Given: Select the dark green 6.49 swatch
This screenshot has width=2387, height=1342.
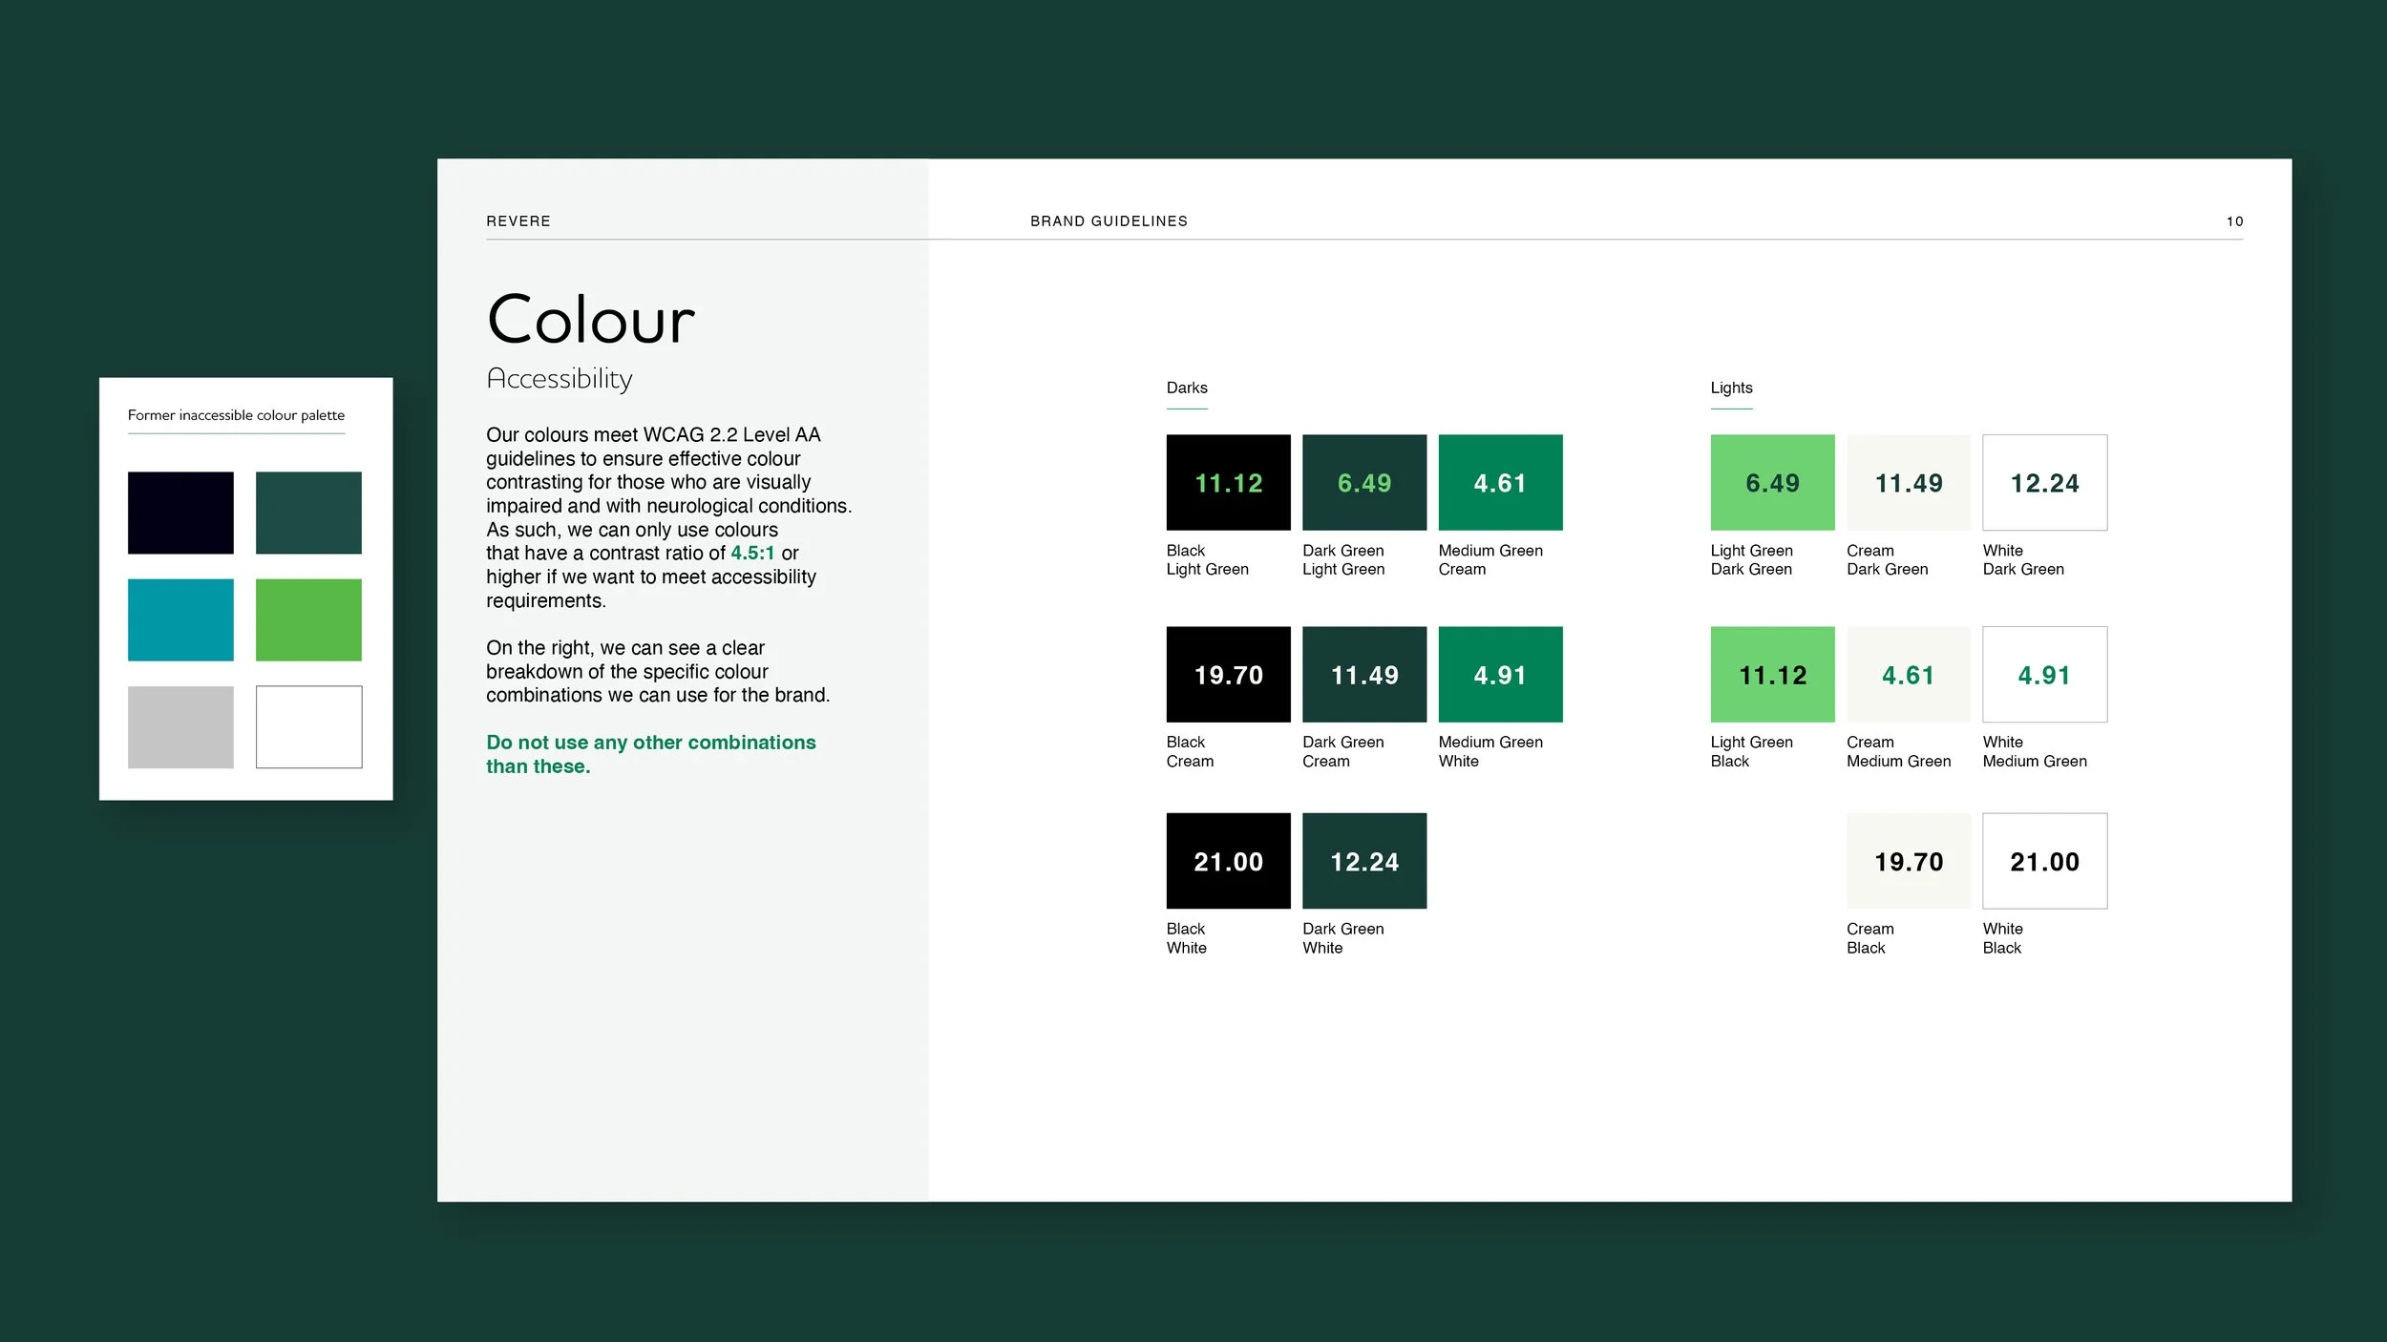Looking at the screenshot, I should coord(1363,482).
